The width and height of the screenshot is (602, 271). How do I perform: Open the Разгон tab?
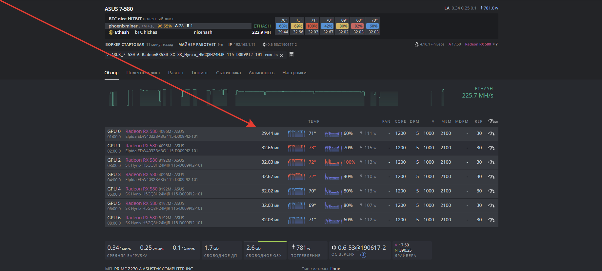(x=176, y=73)
